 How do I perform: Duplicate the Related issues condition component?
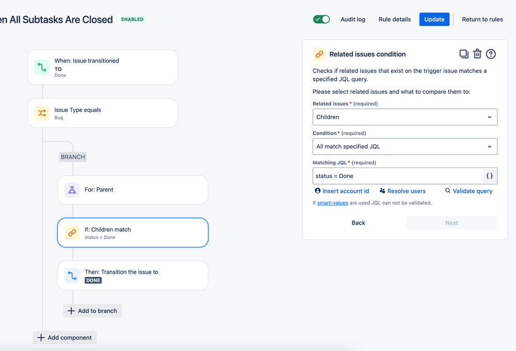point(464,54)
